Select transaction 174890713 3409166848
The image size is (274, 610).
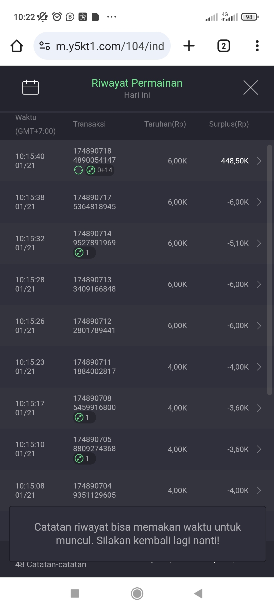coord(94,284)
